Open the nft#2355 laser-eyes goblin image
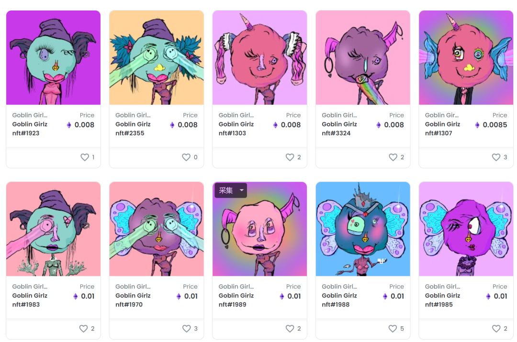This screenshot has width=517, height=342. click(157, 57)
